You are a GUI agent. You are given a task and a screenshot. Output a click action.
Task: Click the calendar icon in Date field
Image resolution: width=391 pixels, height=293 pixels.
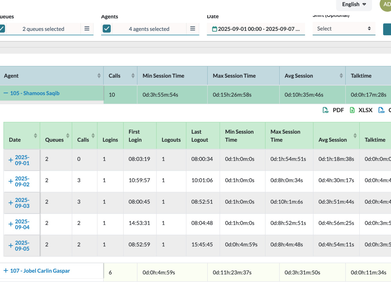point(214,29)
